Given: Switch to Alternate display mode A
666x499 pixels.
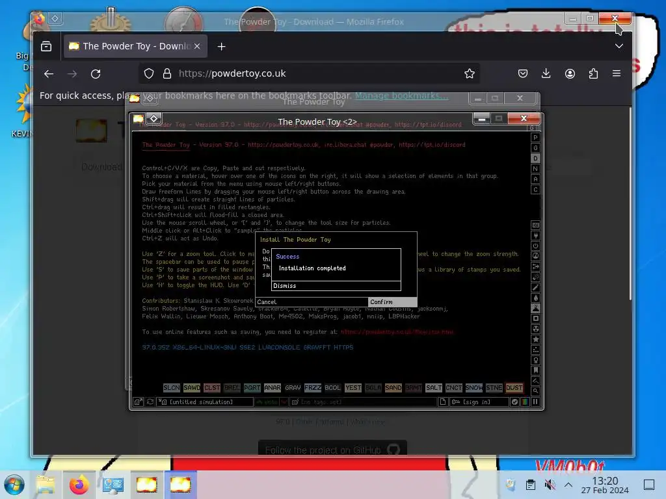Looking at the screenshot, I should coord(535,179).
